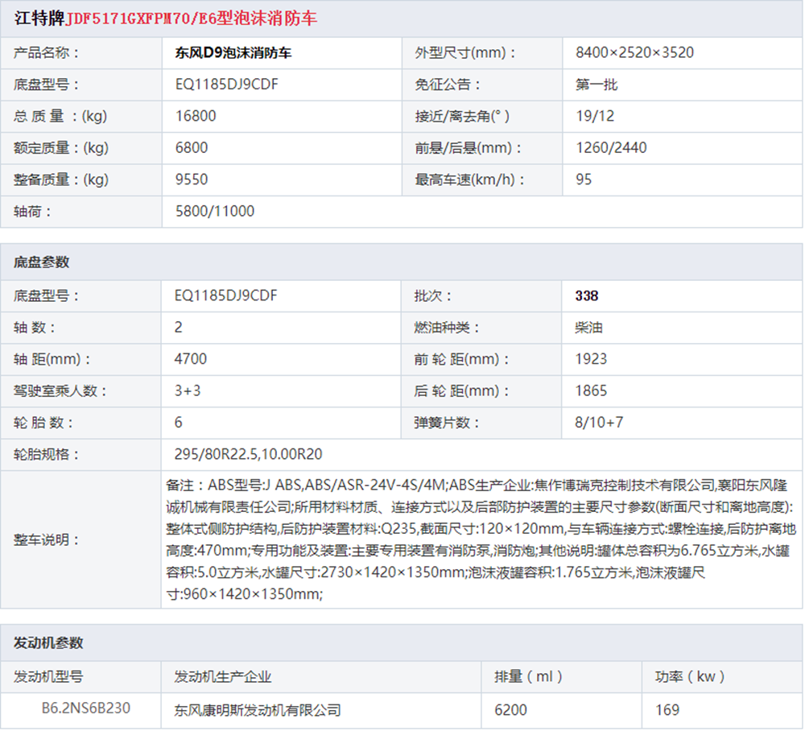Image resolution: width=805 pixels, height=731 pixels.
Task: Click the dimensions value 8400×2520×3520
Action: (634, 53)
